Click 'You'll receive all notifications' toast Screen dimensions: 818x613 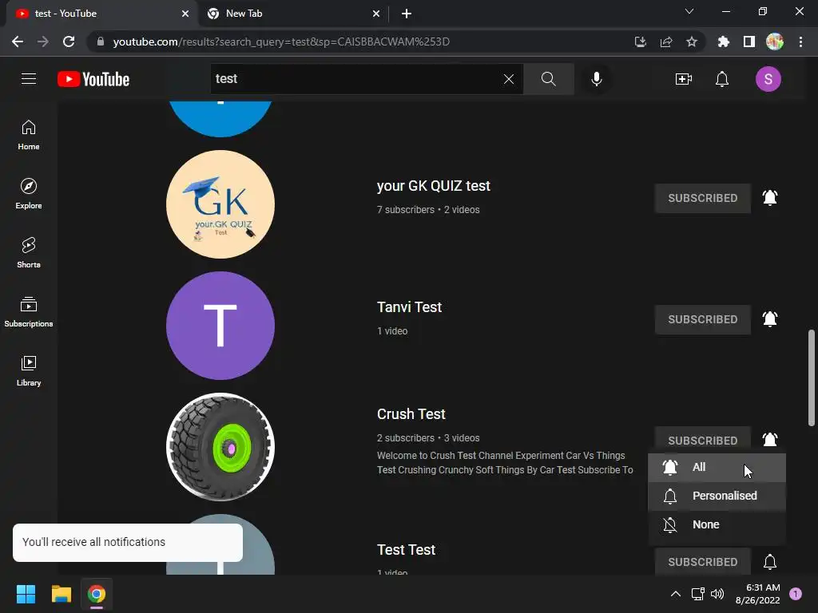click(x=128, y=543)
